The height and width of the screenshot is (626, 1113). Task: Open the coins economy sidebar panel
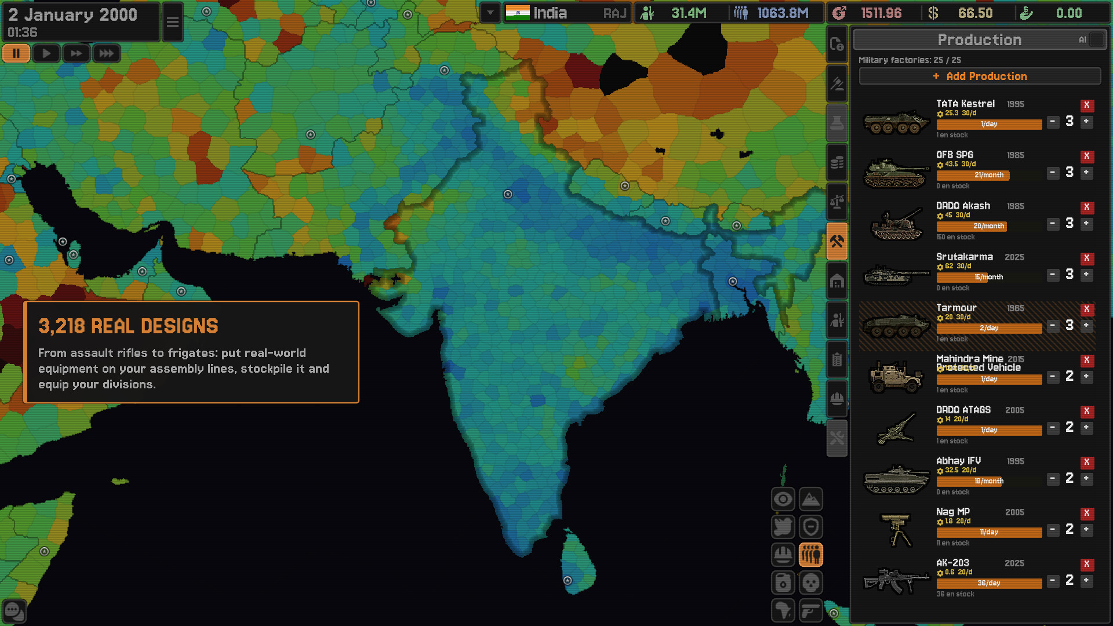pyautogui.click(x=836, y=162)
